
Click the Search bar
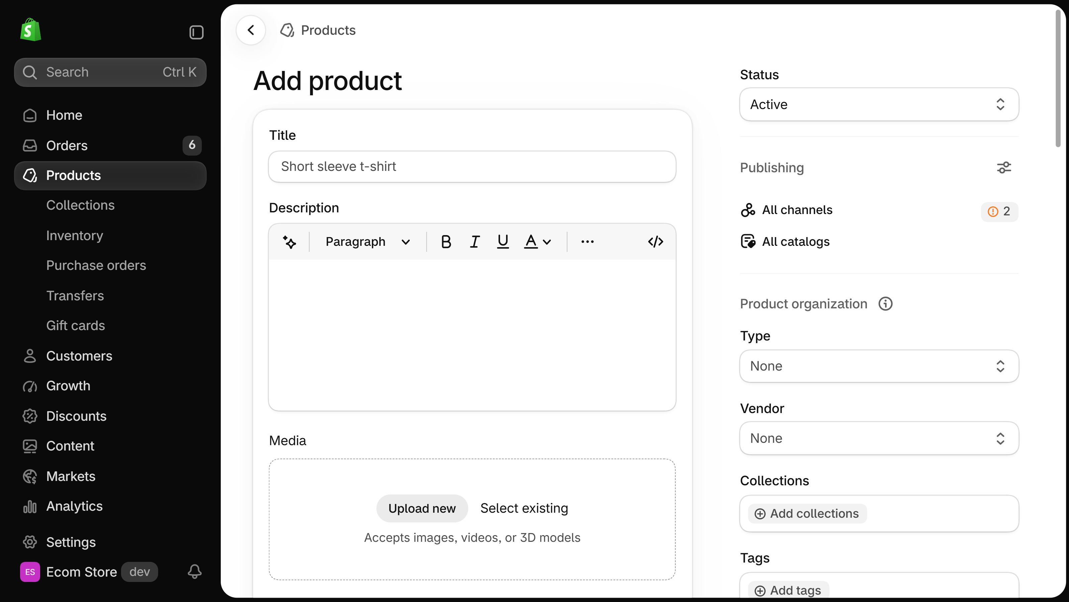tap(110, 72)
